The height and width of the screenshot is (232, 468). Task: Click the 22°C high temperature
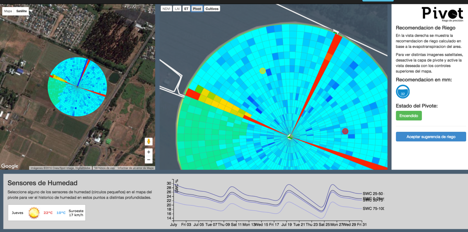click(x=48, y=213)
